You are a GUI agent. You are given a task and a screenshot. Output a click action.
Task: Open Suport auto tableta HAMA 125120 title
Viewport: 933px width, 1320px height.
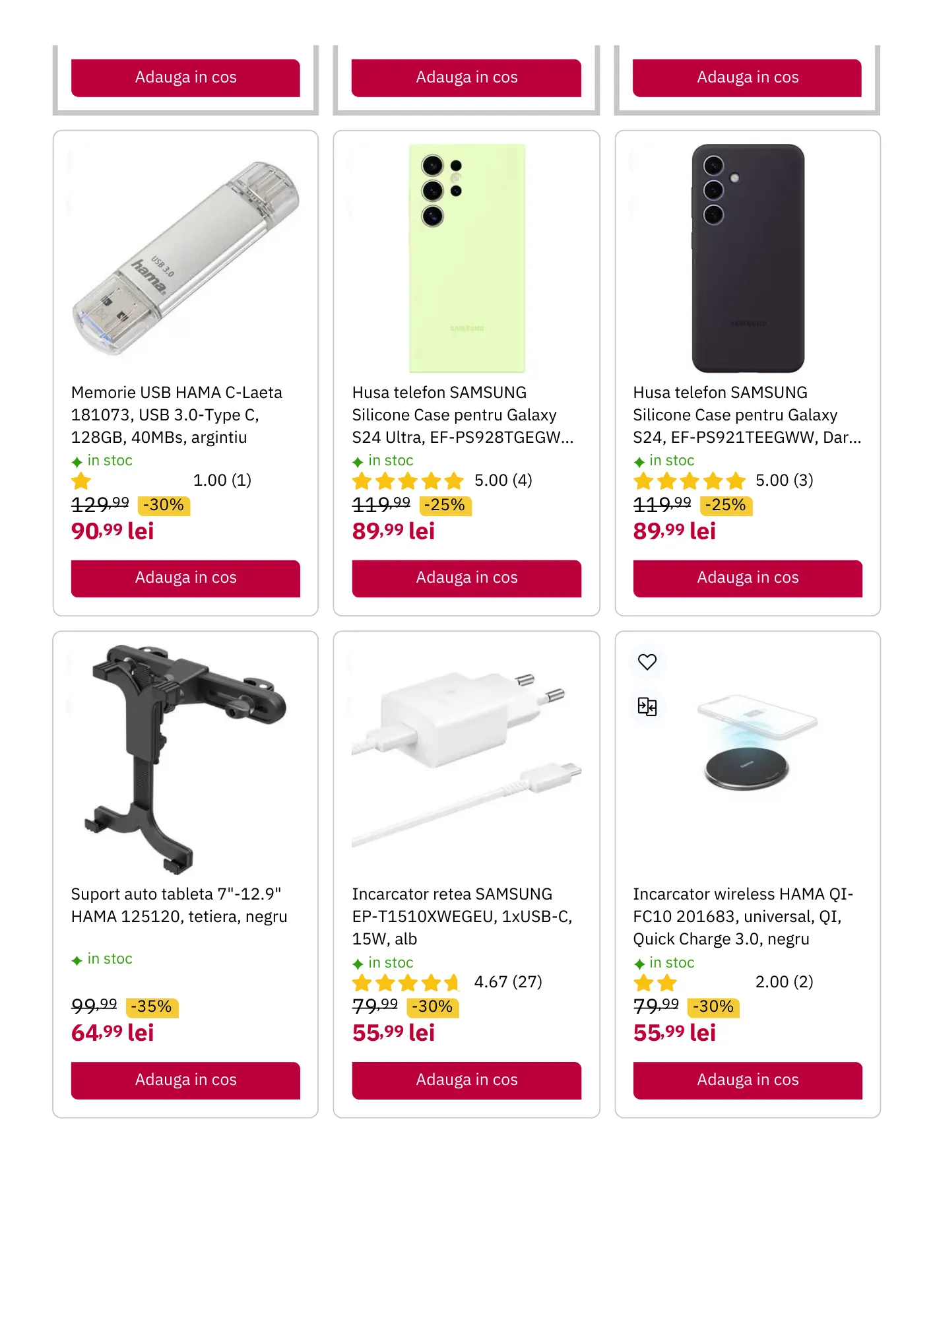(179, 905)
